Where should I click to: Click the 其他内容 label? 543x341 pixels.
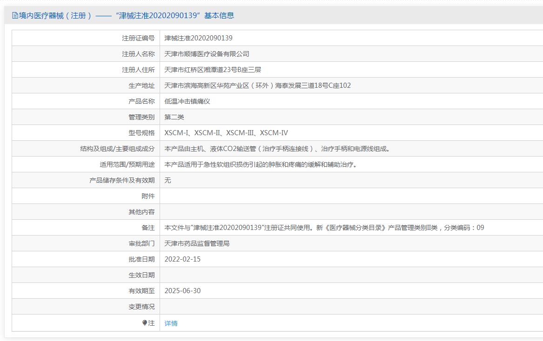pos(141,212)
